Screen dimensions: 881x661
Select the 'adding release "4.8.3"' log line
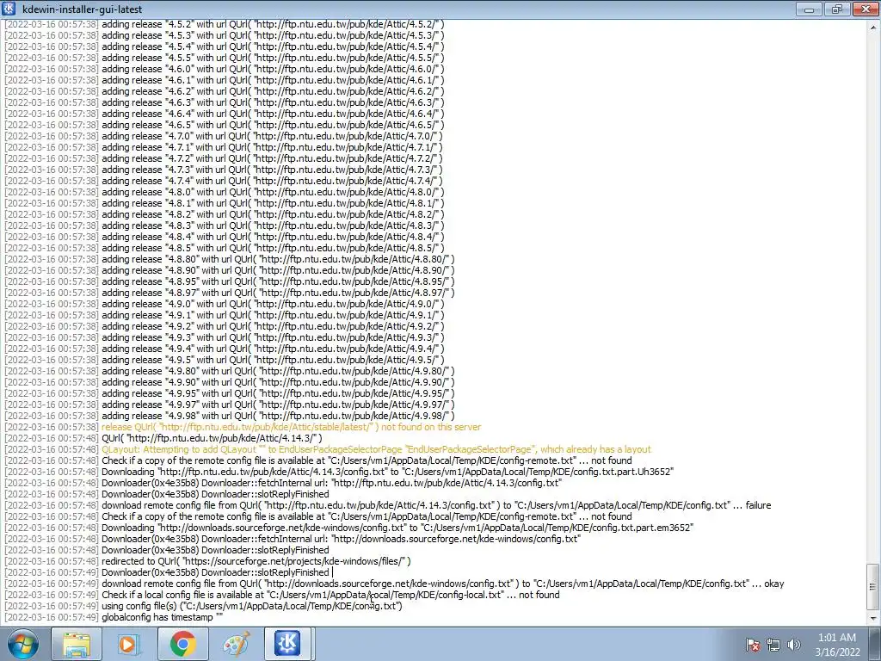coord(225,225)
